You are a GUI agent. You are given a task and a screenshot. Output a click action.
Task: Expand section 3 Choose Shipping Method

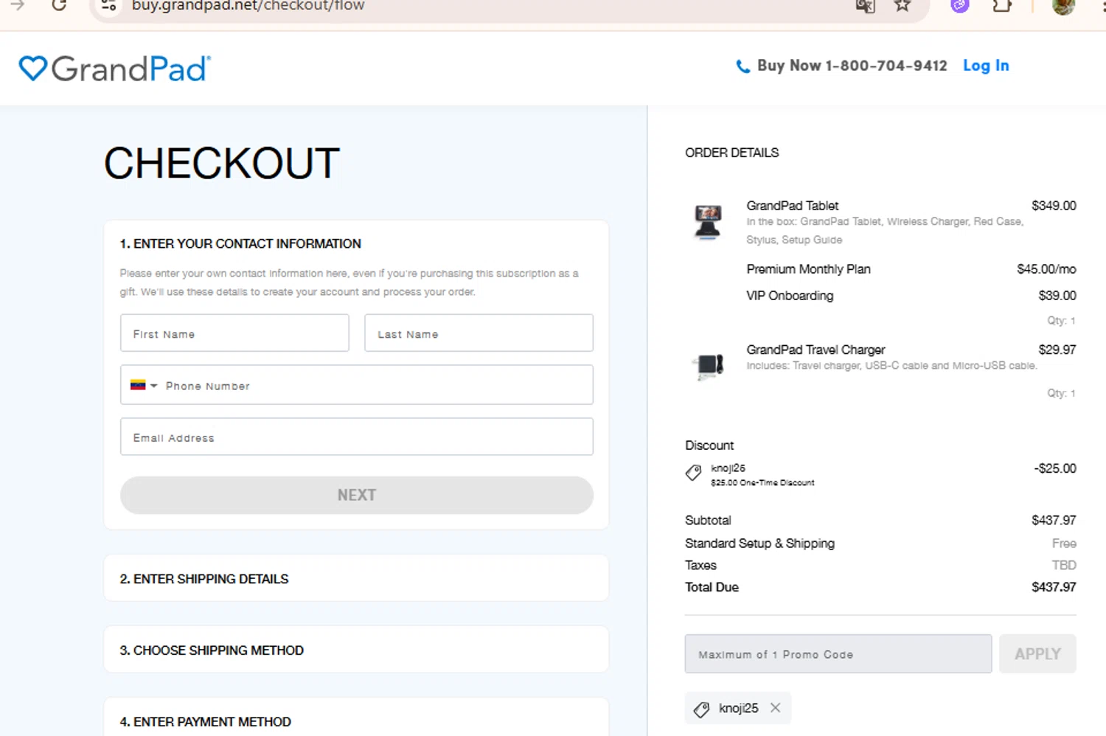pos(356,650)
